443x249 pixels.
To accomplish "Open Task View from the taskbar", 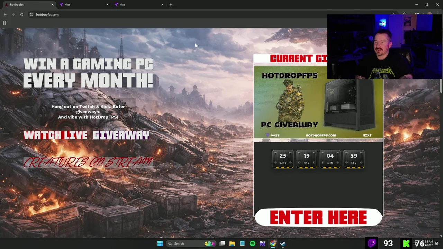I will coord(222,243).
